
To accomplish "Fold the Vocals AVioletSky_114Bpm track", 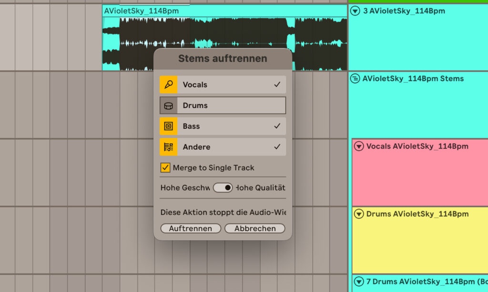I will (x=359, y=146).
